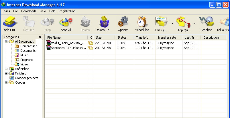
Task: Select the Queues tree item label
Action: 20,82
